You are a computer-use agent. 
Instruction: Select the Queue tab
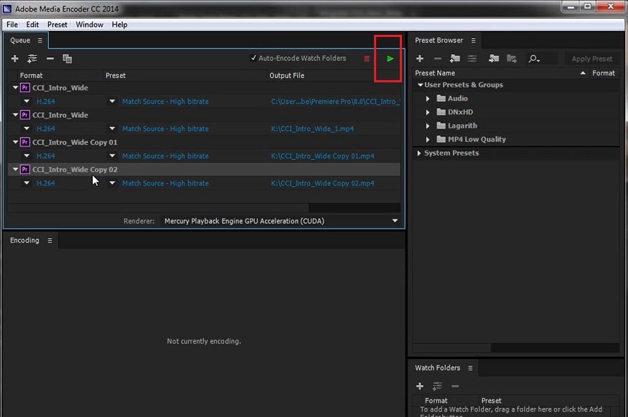(x=20, y=40)
